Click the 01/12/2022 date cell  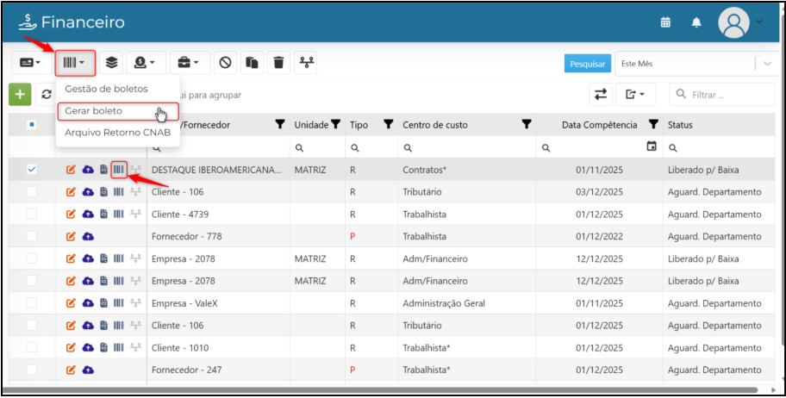click(x=599, y=237)
